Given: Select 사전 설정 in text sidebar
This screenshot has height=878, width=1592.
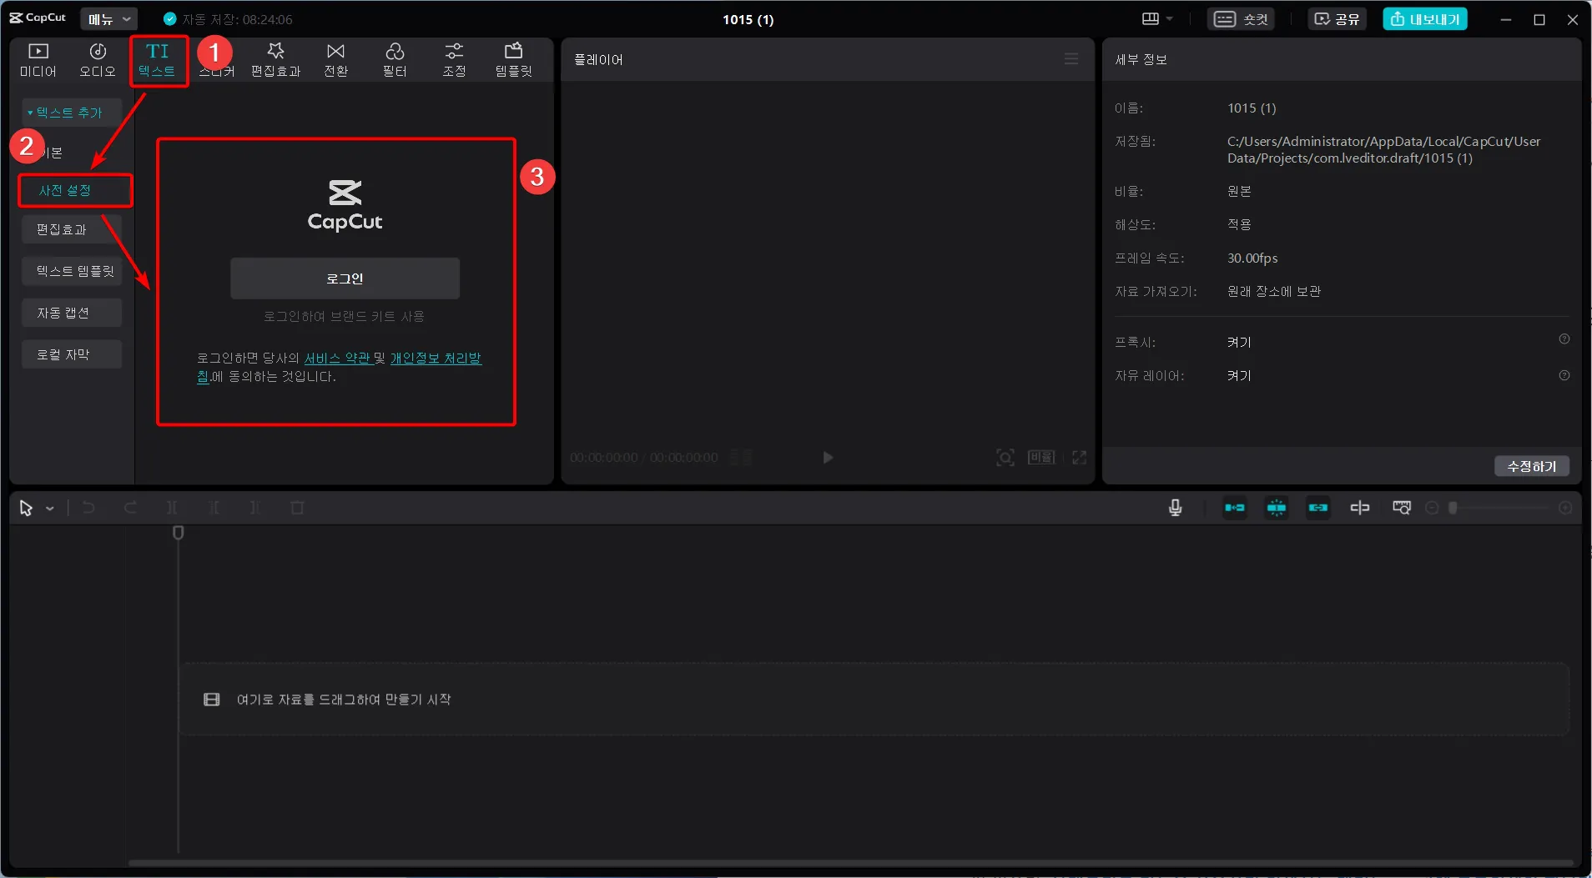Looking at the screenshot, I should [x=75, y=190].
